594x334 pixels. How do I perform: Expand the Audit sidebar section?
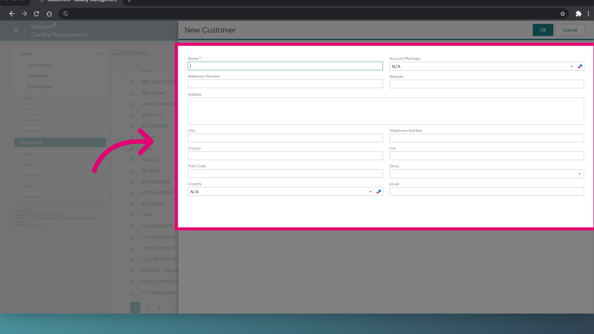click(60, 109)
